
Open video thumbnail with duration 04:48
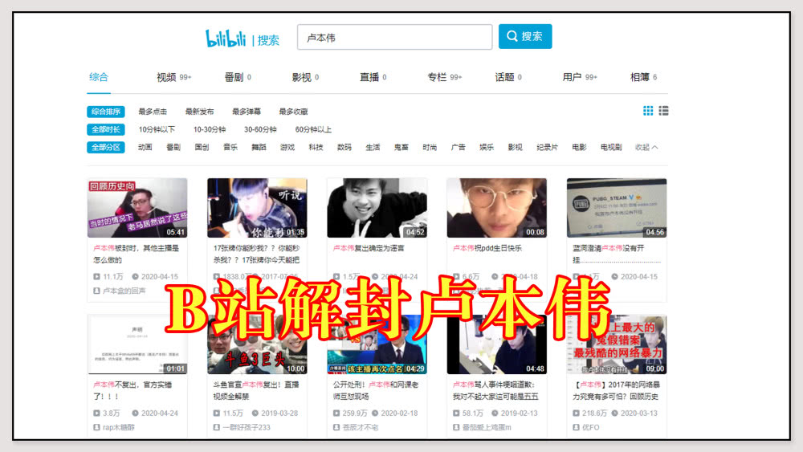point(497,344)
